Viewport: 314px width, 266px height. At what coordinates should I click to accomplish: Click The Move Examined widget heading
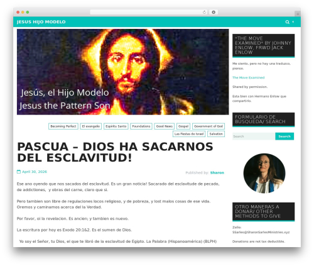(263, 45)
